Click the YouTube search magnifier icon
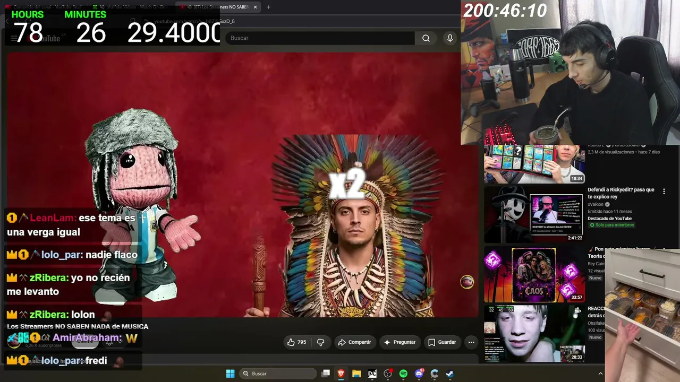The image size is (680, 382). pyautogui.click(x=426, y=38)
